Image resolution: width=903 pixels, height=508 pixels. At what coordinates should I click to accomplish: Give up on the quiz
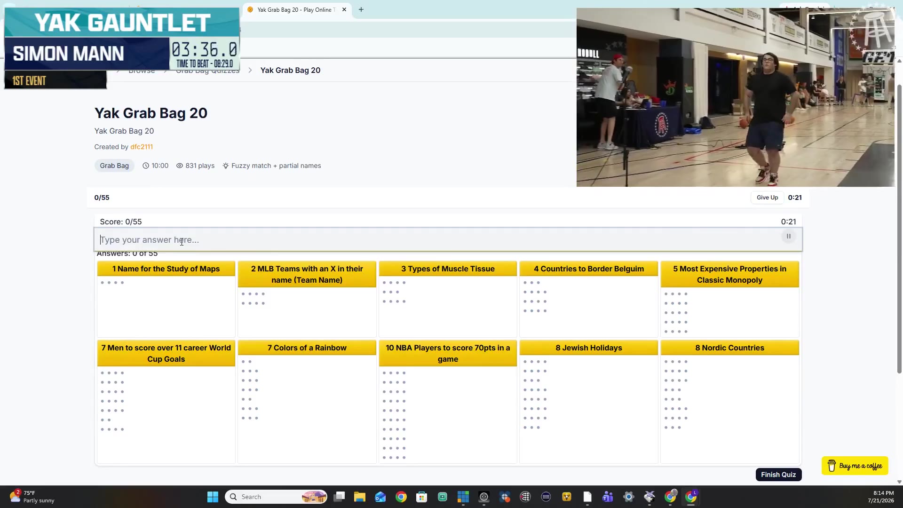tap(767, 198)
